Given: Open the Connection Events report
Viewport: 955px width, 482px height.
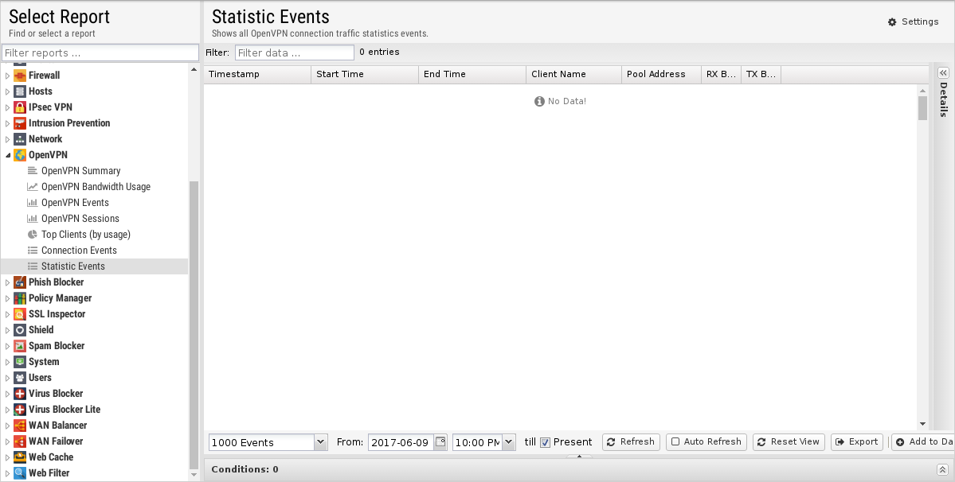Looking at the screenshot, I should point(79,250).
